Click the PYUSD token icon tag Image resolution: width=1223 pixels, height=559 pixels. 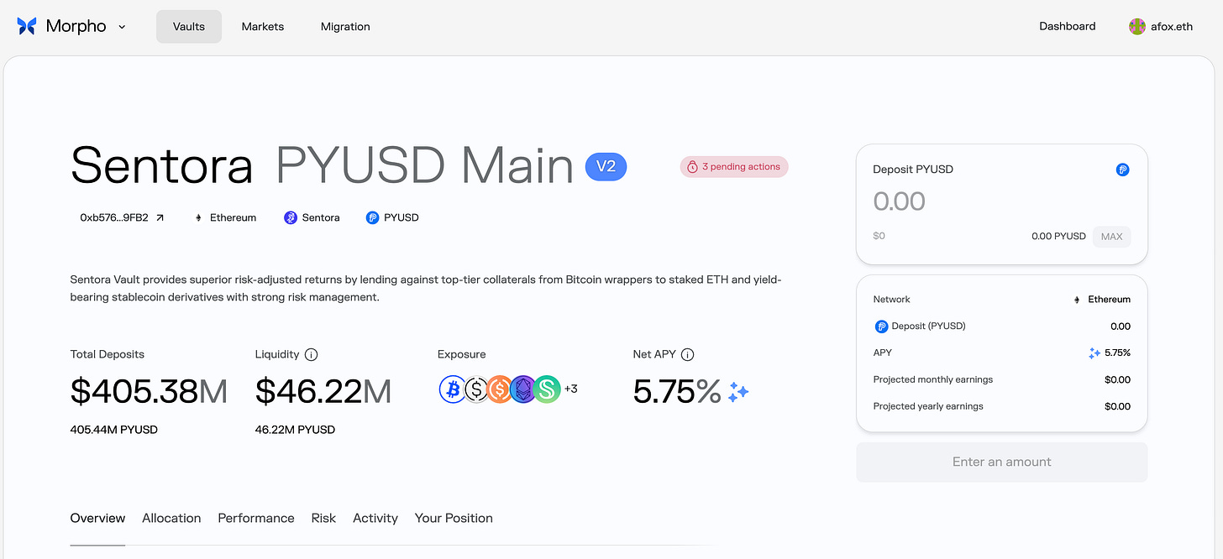point(373,217)
